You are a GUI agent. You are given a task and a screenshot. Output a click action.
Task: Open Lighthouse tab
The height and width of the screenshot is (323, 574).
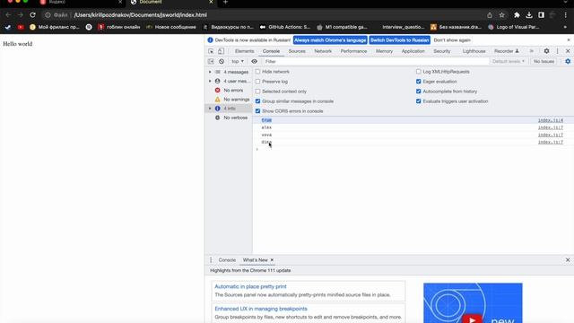474,51
